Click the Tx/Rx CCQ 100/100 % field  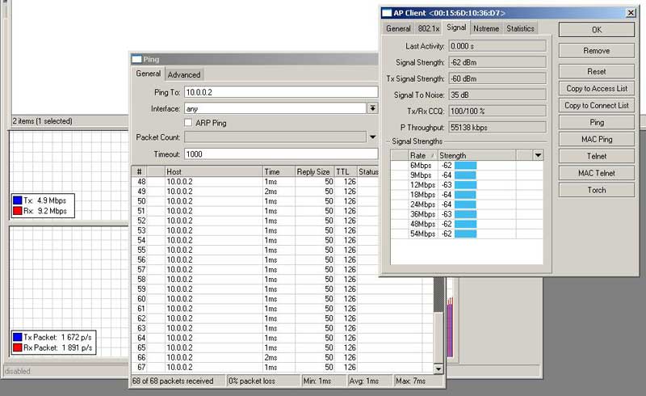(497, 111)
